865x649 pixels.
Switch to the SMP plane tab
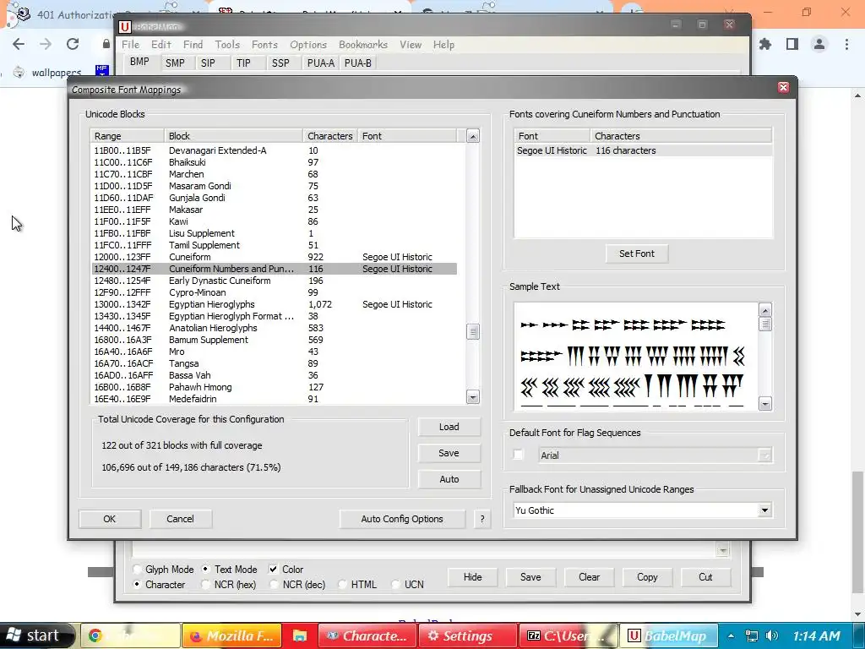pos(175,63)
